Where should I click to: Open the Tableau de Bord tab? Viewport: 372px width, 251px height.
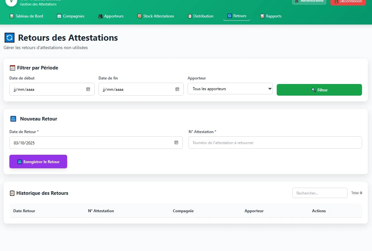(26, 16)
